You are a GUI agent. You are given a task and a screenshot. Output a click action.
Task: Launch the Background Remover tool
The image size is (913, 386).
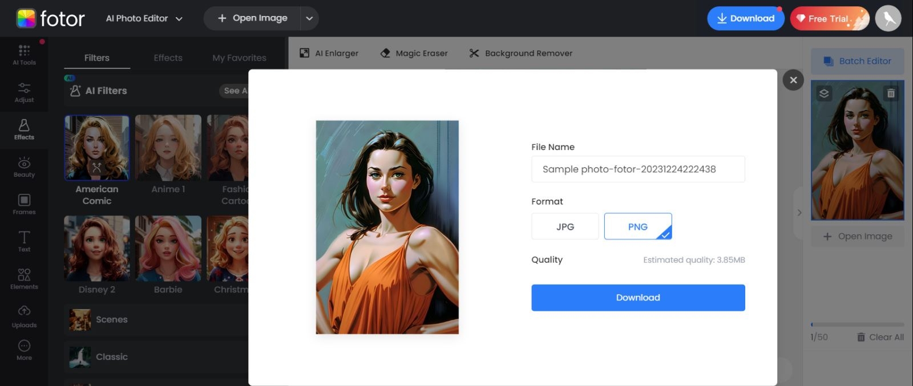(x=520, y=53)
